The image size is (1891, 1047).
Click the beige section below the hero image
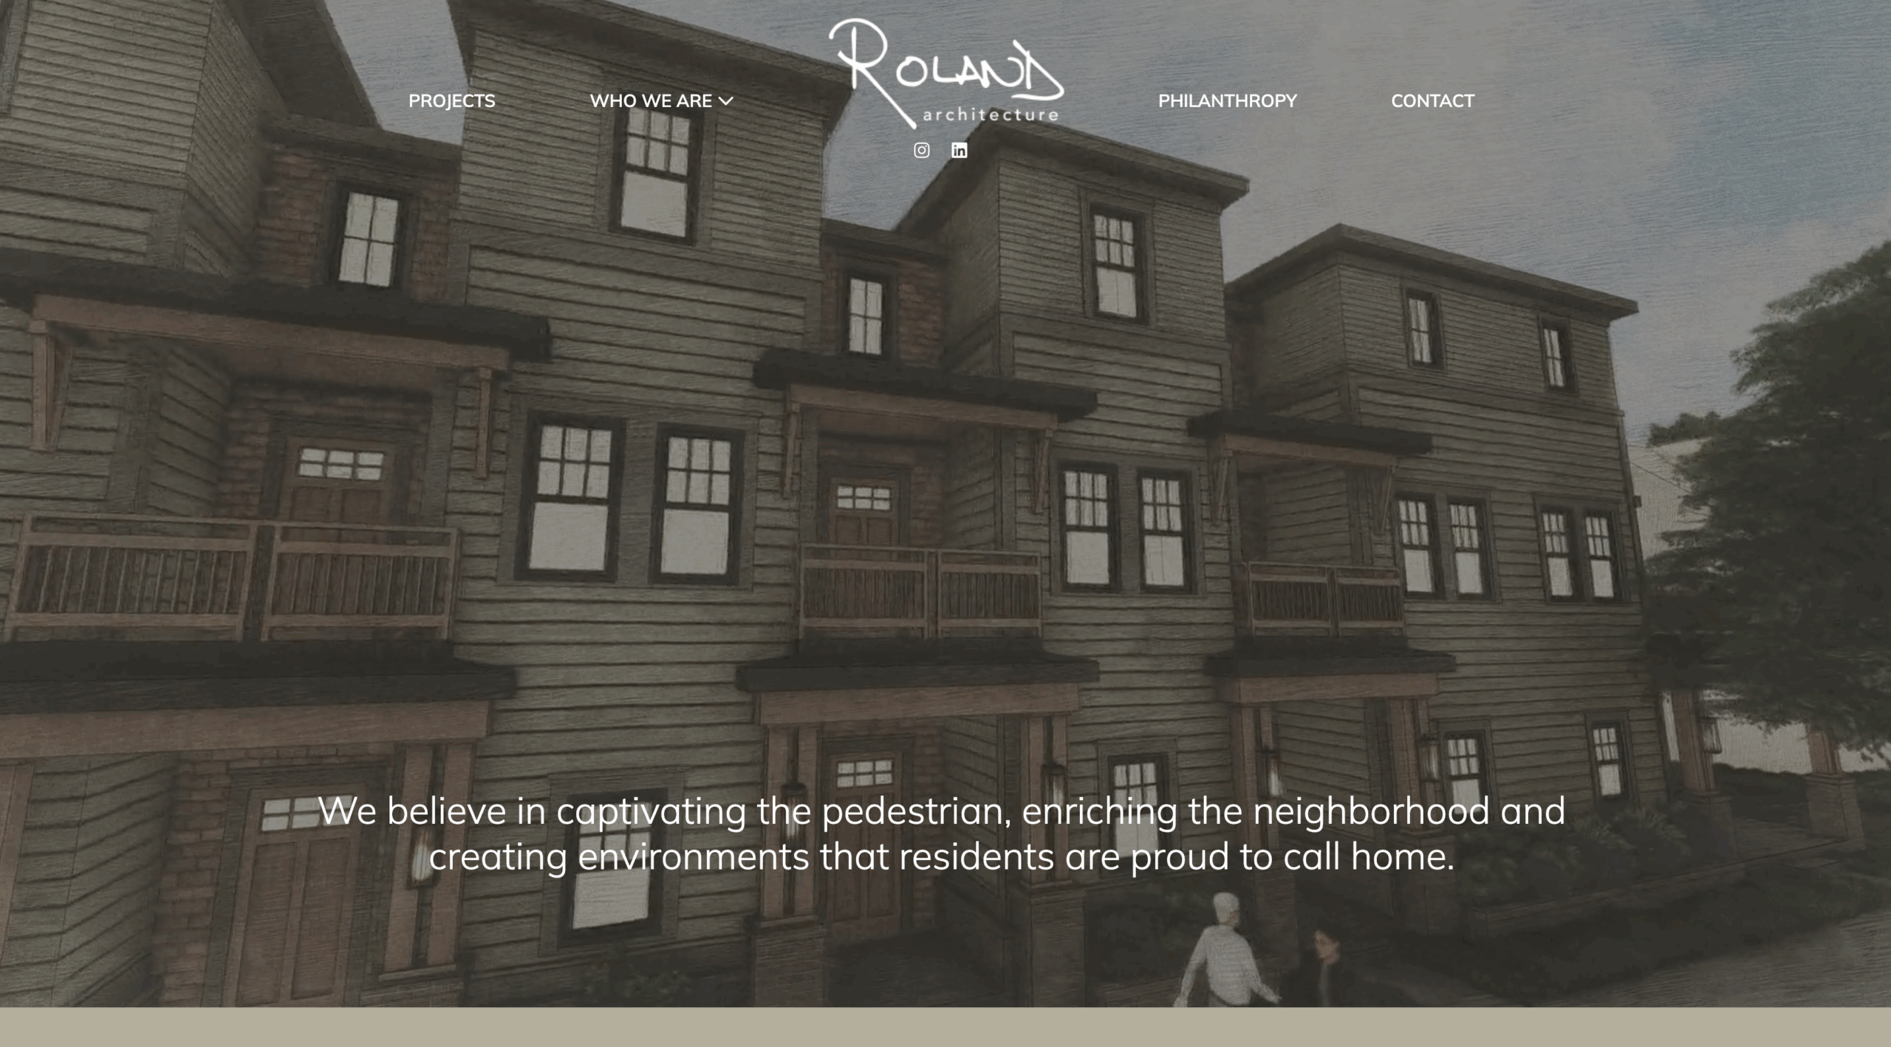point(945,1027)
